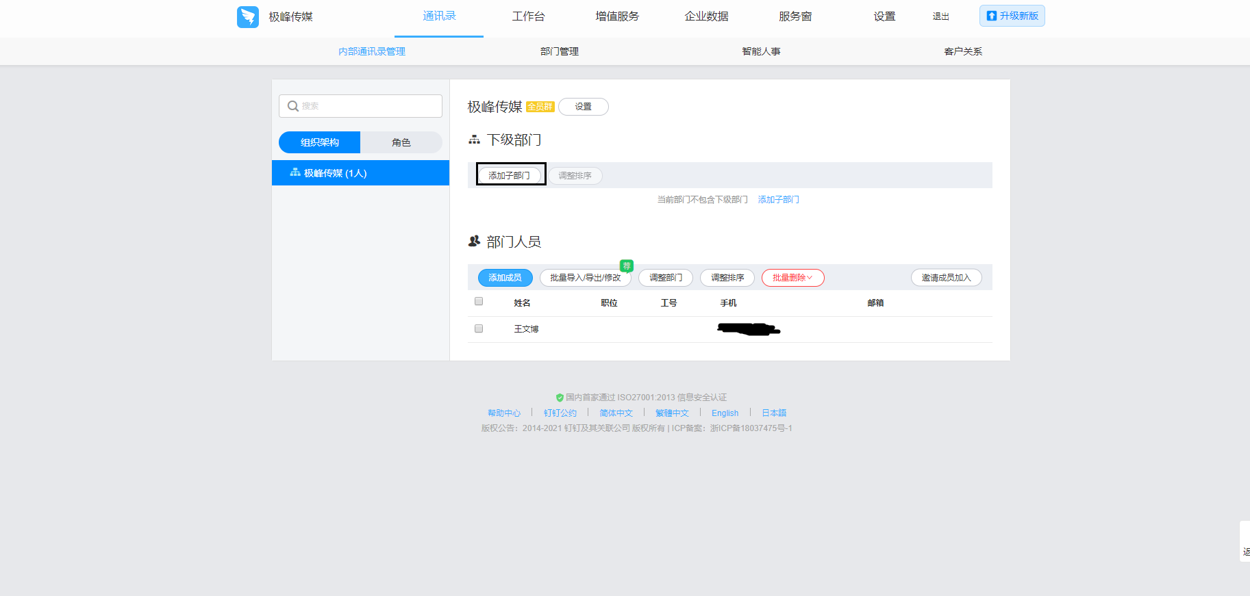
Task: Select 智能人事 sub-tab
Action: click(x=761, y=51)
